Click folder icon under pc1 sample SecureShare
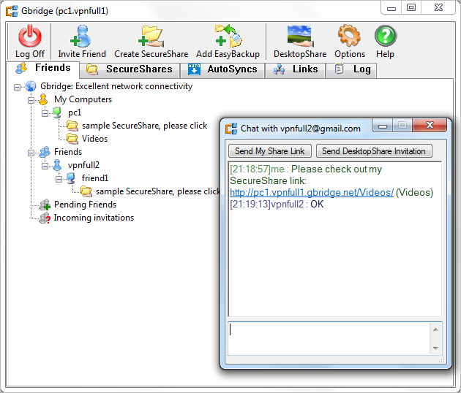Screen dimensions: 461x393 click(x=72, y=126)
